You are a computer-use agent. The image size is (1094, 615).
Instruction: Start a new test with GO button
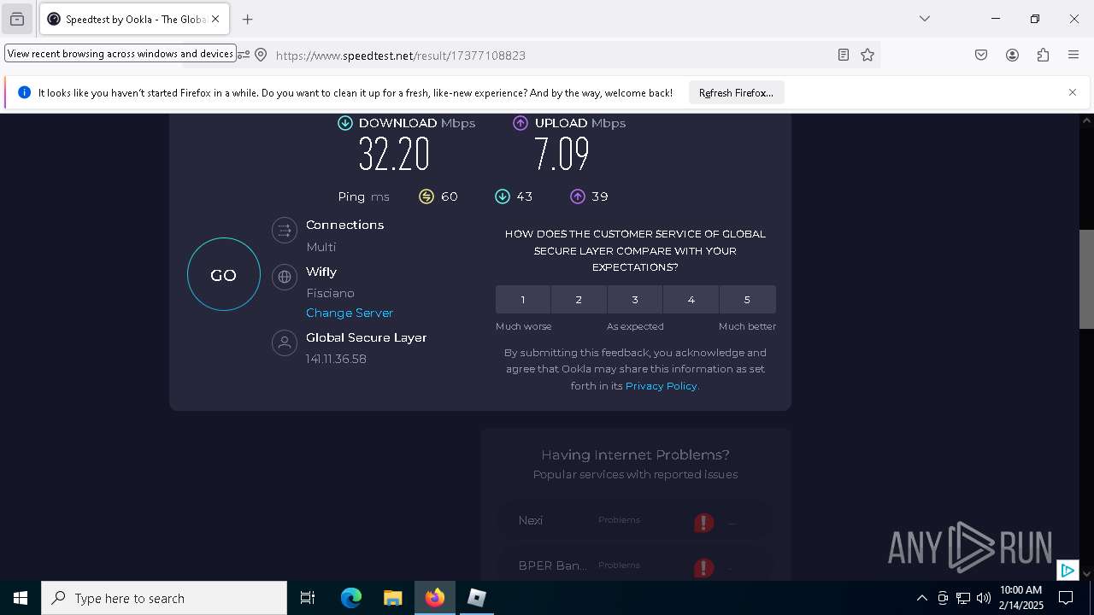(224, 274)
